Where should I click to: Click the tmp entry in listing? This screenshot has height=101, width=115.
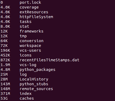tap(23, 36)
